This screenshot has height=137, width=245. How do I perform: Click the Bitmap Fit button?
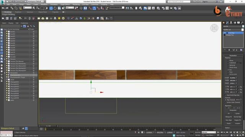tap(229, 117)
